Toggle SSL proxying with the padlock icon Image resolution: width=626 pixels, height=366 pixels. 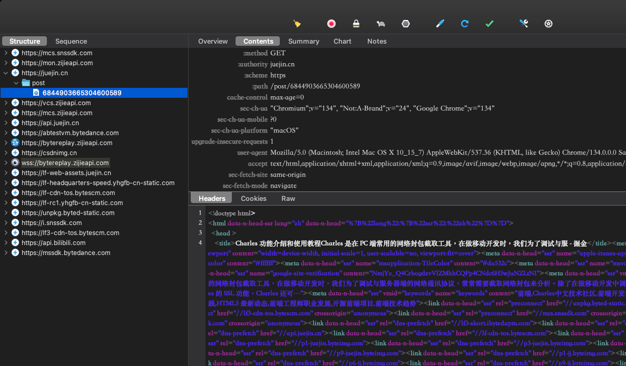pos(356,24)
